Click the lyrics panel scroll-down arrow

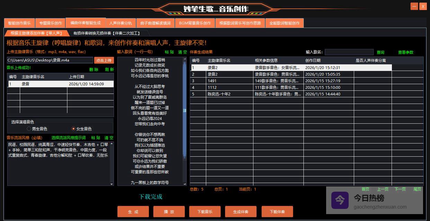point(185,184)
